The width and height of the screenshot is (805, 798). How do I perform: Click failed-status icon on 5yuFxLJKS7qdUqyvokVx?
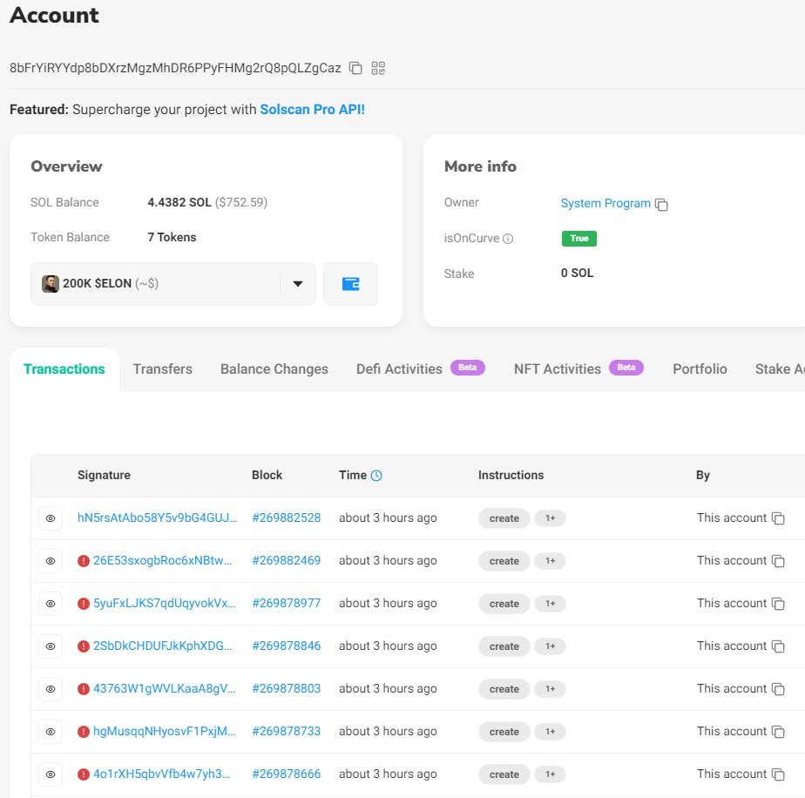coord(83,604)
